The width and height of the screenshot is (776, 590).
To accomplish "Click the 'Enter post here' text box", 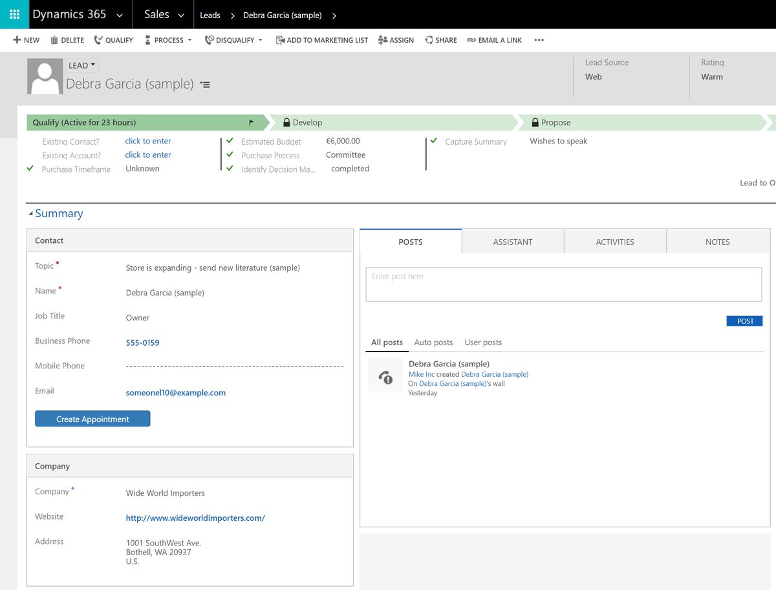I will [564, 284].
